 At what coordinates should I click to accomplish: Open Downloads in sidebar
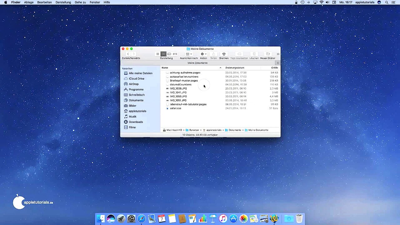133,122
